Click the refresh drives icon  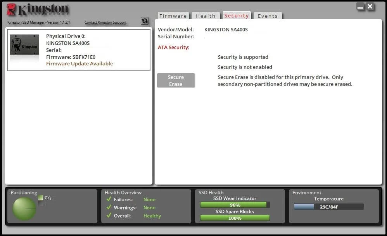point(145,21)
